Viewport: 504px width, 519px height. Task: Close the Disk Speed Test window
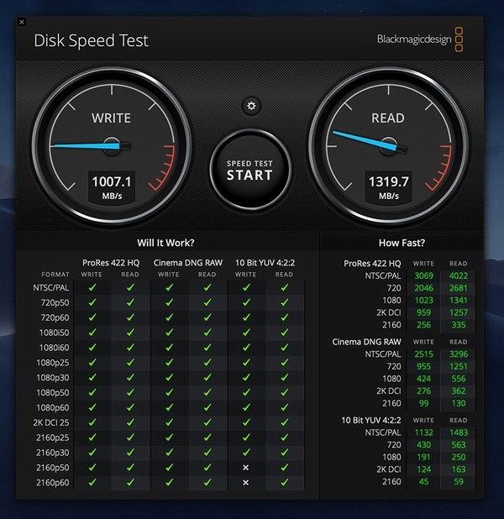click(x=21, y=22)
